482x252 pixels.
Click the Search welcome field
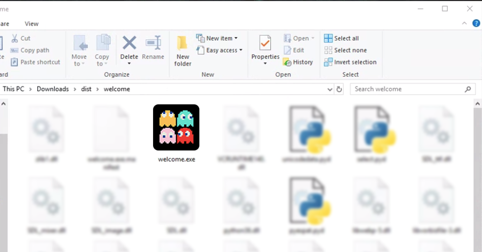click(414, 89)
